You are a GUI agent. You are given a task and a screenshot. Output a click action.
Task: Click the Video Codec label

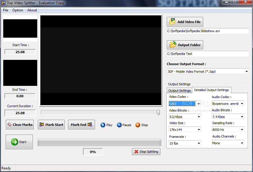click(x=179, y=97)
